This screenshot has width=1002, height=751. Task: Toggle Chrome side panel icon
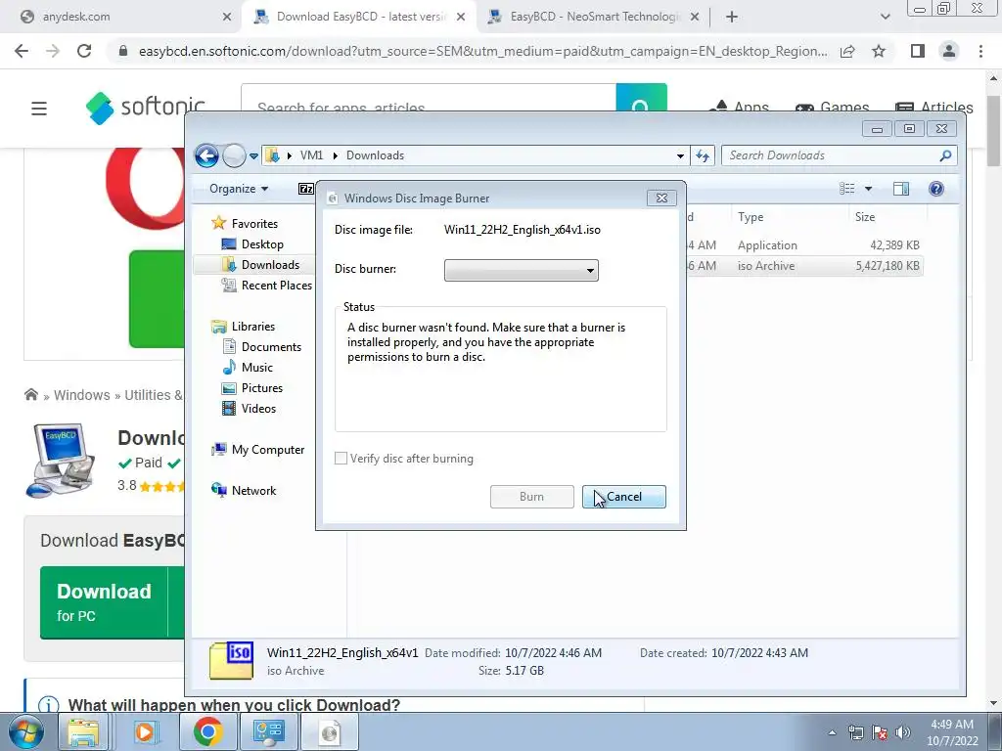click(918, 51)
